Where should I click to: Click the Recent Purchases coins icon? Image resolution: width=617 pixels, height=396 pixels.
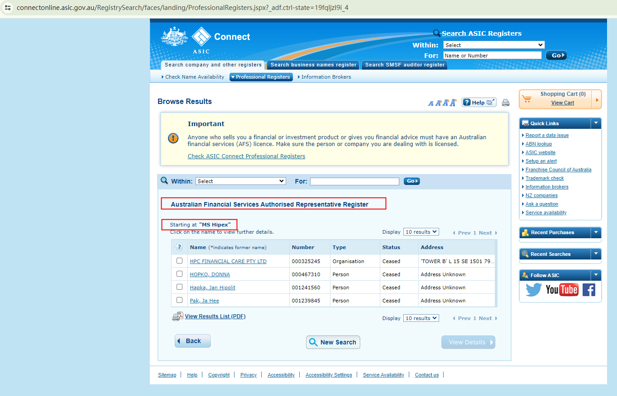(x=525, y=233)
